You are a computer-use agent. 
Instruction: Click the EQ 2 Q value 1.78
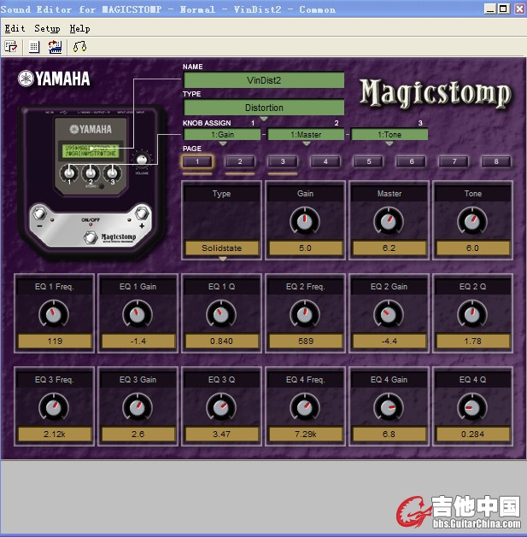[473, 341]
